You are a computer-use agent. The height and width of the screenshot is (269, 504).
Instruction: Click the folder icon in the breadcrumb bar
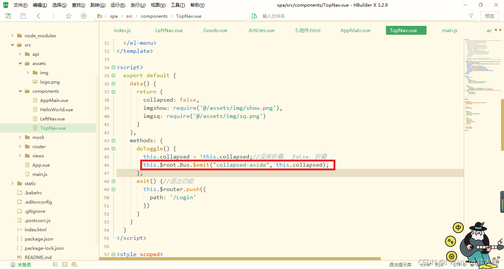99,16
